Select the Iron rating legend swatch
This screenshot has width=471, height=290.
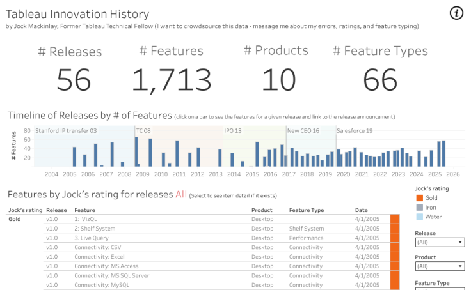[419, 208]
